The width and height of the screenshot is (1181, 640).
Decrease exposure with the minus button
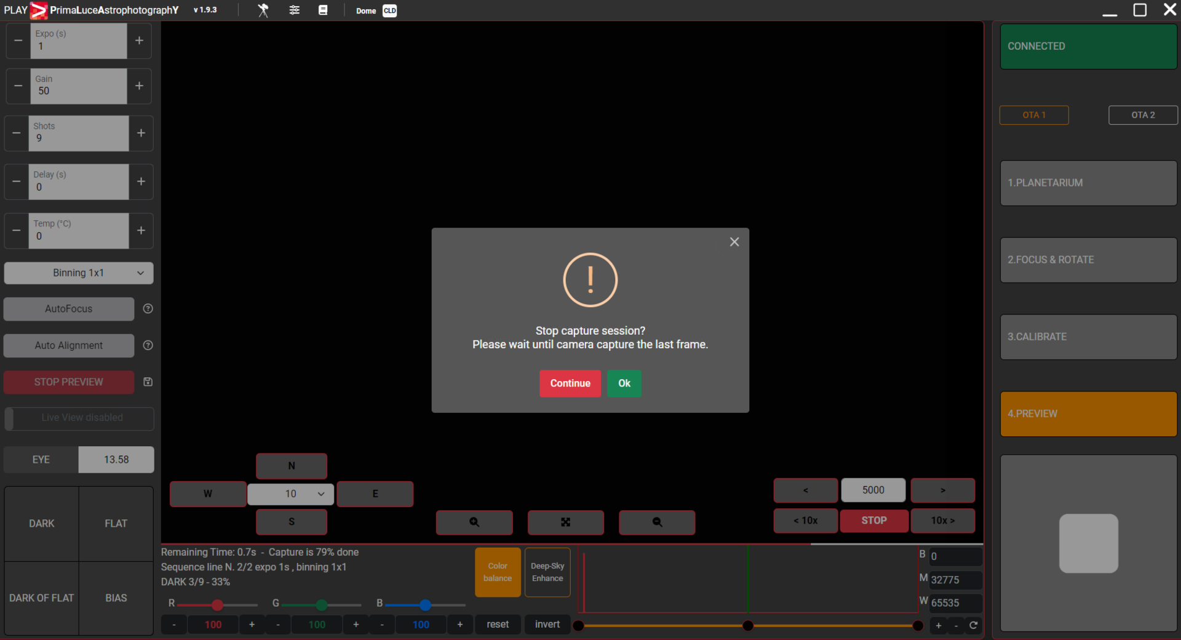[x=18, y=41]
